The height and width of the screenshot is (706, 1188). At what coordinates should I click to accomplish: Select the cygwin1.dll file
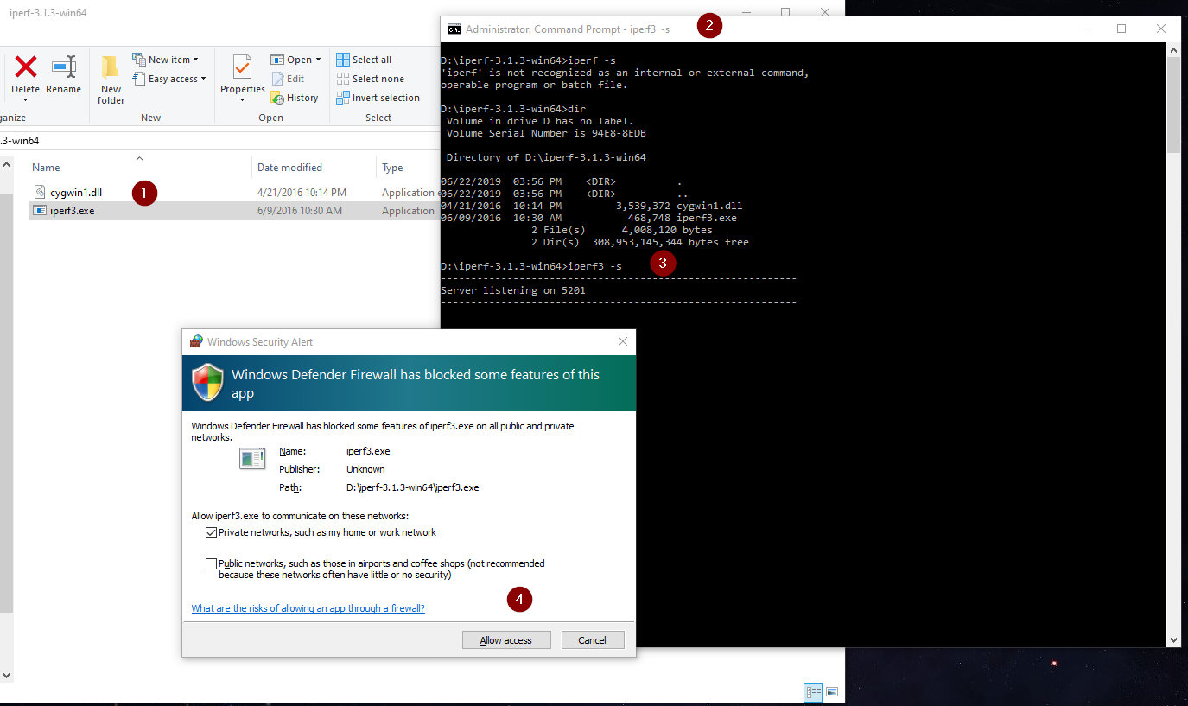[76, 193]
